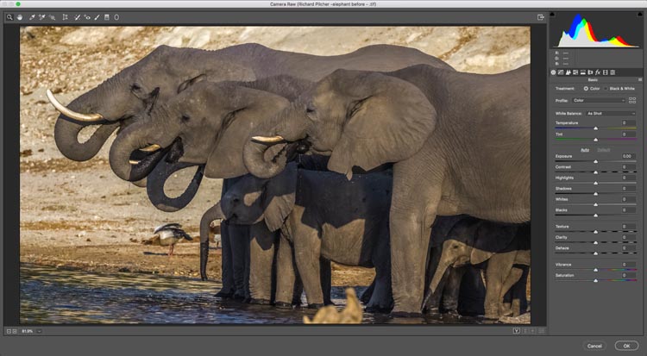
Task: Click the profile browser grid icon
Action: click(x=632, y=100)
